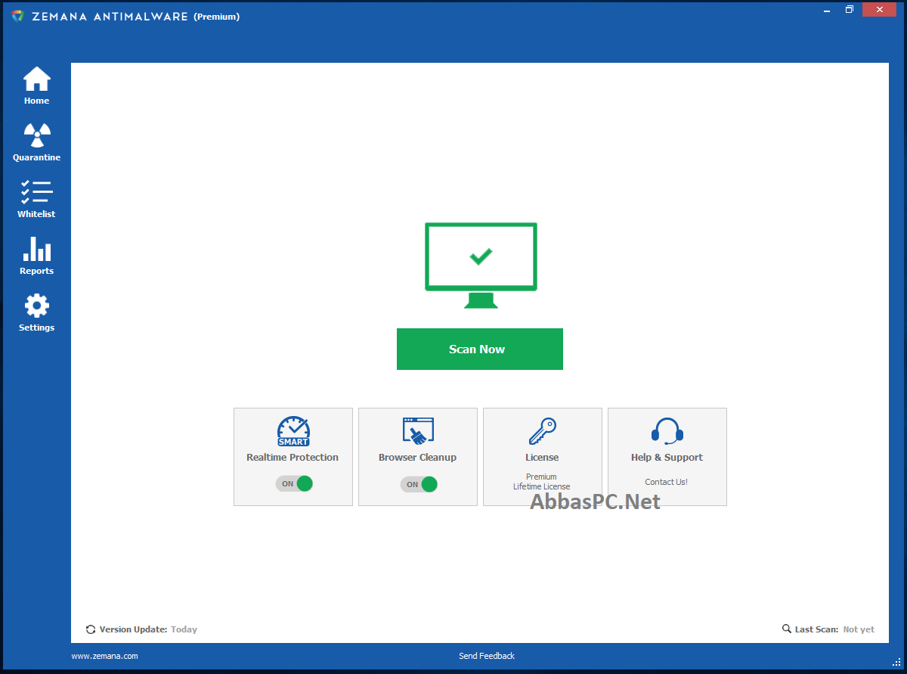Click the Last Scan magnifier icon
This screenshot has width=907, height=674.
point(787,629)
